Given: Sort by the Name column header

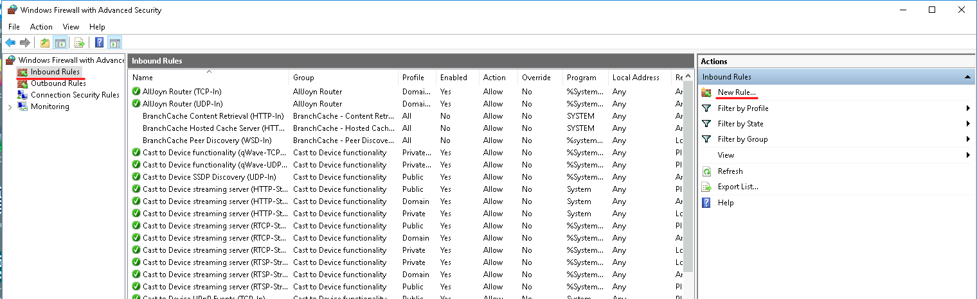Looking at the screenshot, I should tap(208, 78).
